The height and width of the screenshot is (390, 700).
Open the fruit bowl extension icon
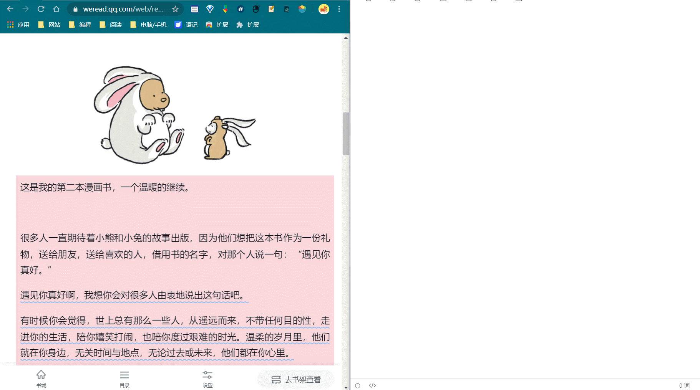[x=302, y=9]
